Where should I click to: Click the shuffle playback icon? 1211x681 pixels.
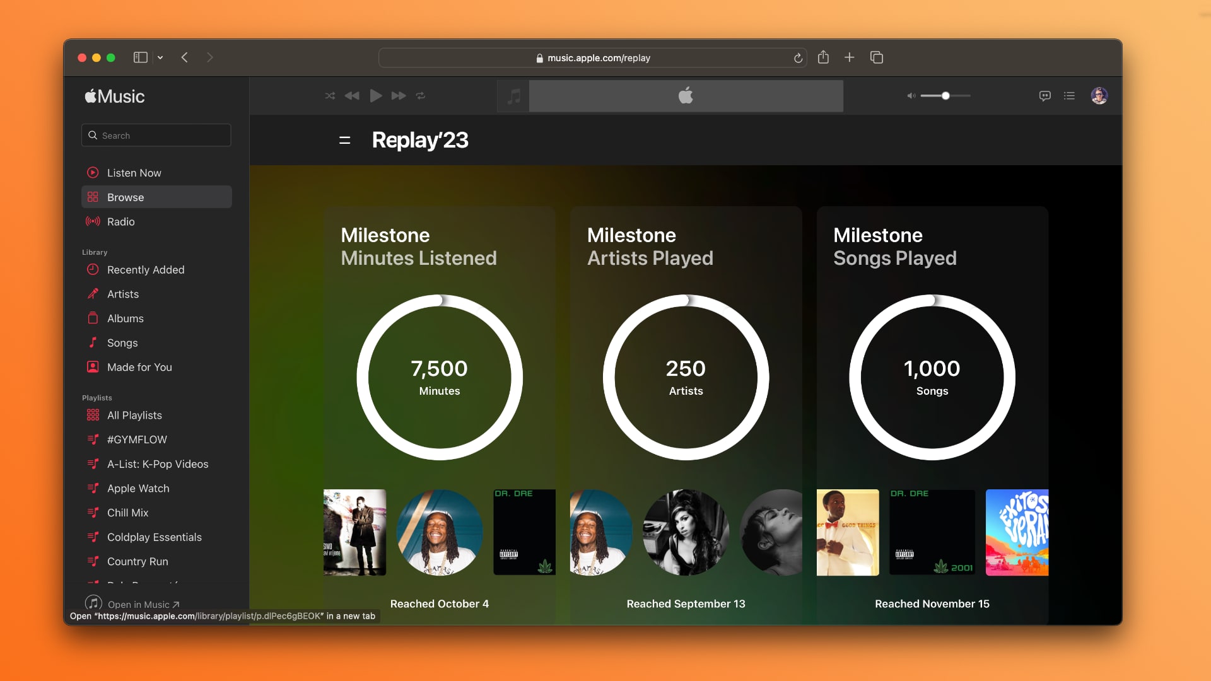(x=329, y=95)
